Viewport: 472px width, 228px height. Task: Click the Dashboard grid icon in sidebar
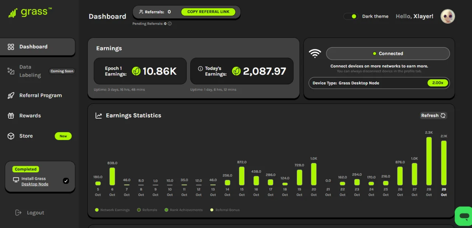(11, 47)
